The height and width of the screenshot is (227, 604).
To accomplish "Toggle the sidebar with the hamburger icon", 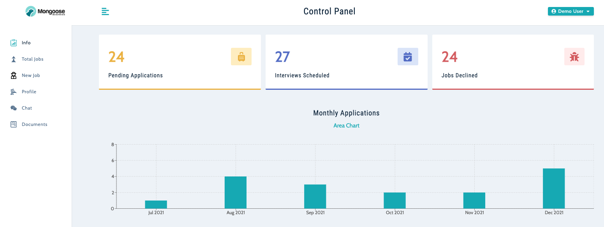I will pos(105,12).
